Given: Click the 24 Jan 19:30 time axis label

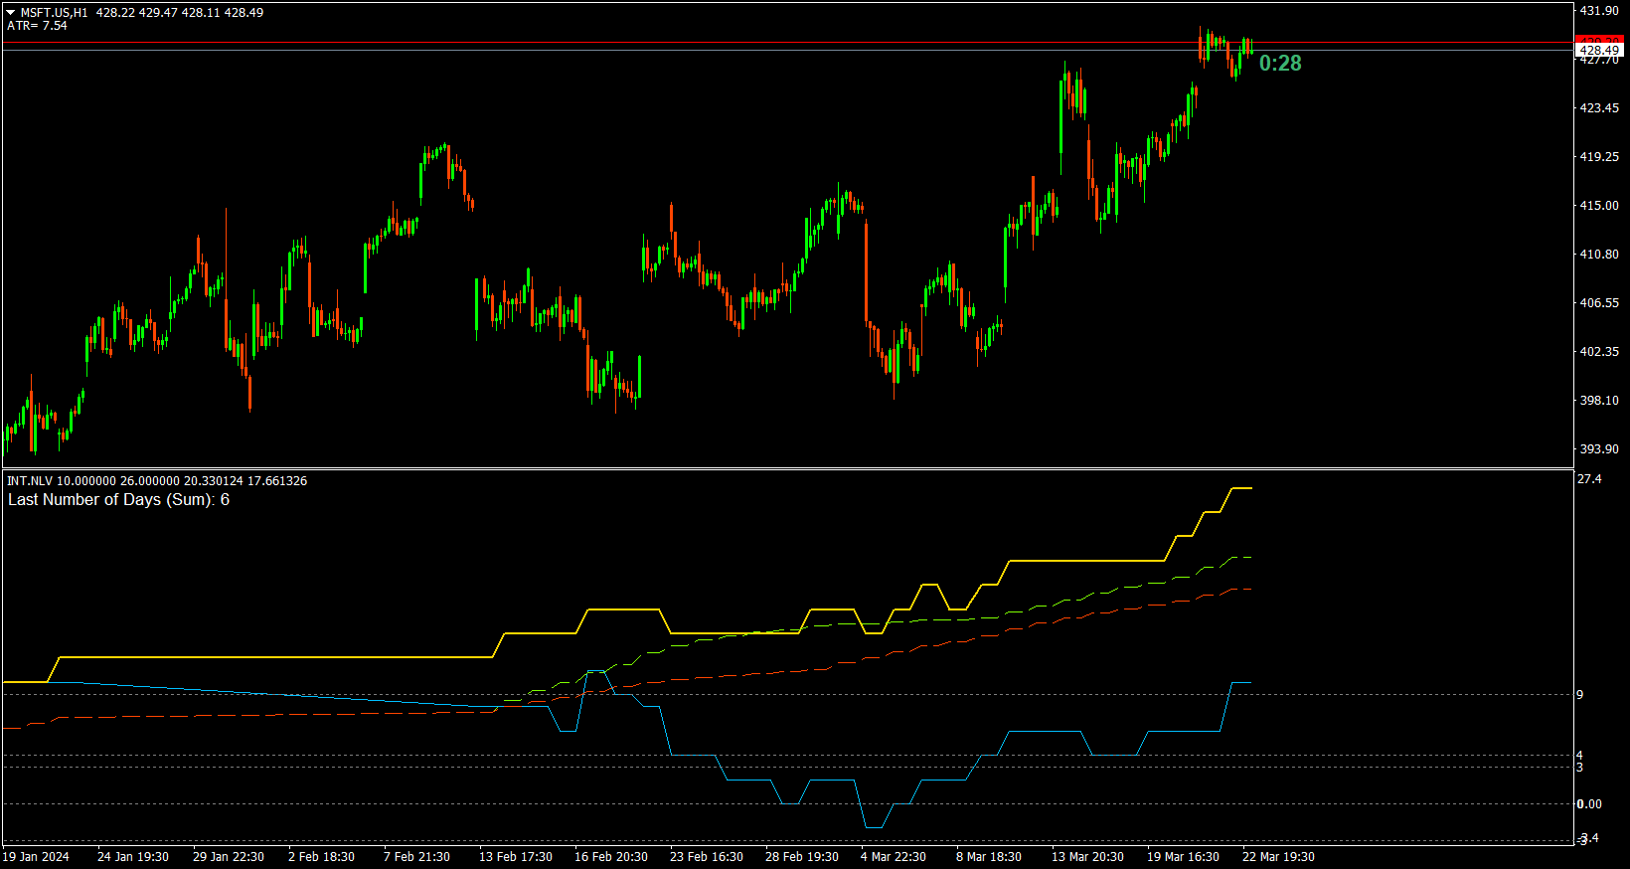Looking at the screenshot, I should pos(133,857).
